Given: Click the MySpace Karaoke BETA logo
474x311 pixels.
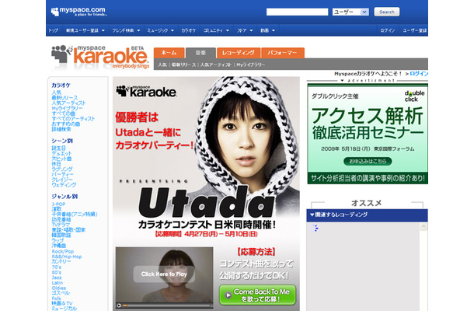Looking at the screenshot, I should (100, 58).
